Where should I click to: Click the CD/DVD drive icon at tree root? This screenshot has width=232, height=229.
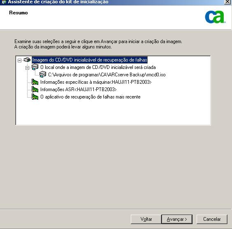click(x=27, y=60)
